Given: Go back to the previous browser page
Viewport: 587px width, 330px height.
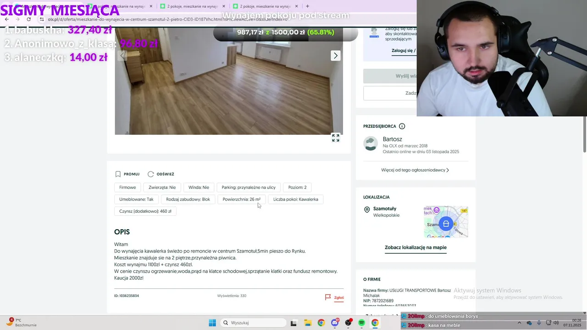Looking at the screenshot, I should point(6,19).
